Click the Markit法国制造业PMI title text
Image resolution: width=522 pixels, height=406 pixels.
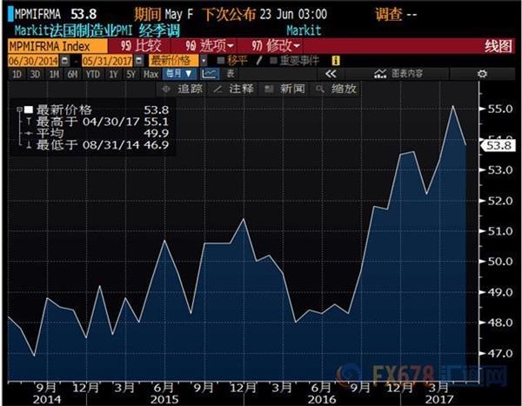click(x=73, y=30)
